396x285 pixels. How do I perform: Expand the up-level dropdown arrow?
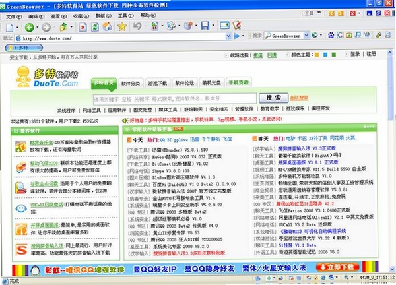(71, 27)
